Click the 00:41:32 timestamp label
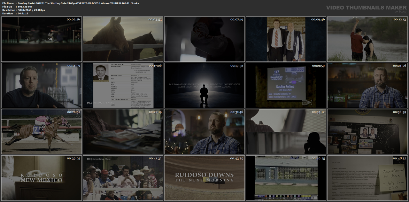 [155, 159]
